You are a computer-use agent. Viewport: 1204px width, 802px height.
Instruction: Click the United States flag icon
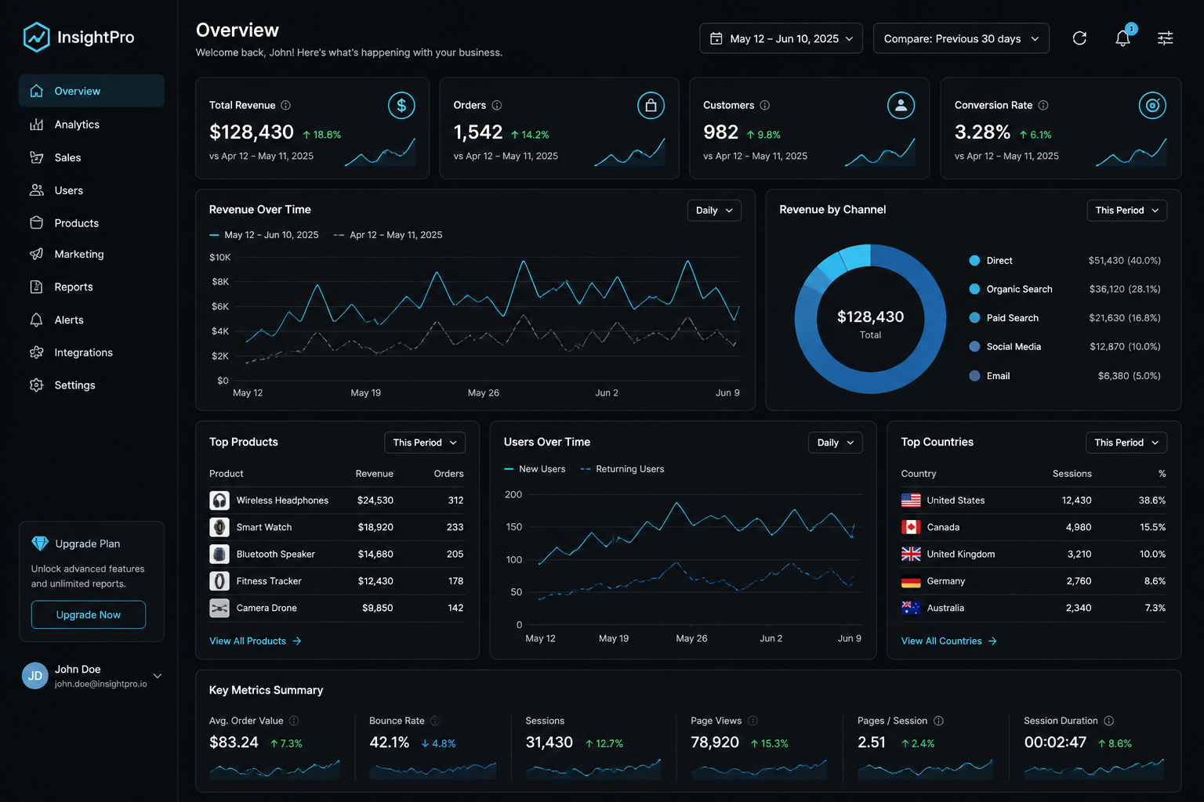911,500
